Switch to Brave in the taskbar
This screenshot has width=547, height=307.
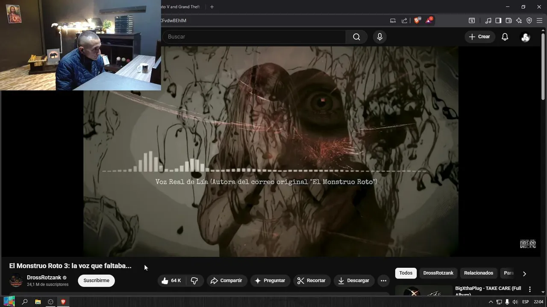(63, 302)
